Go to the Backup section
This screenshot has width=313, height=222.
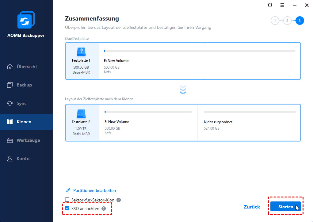point(26,85)
